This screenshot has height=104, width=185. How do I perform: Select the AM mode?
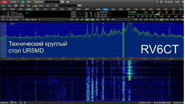tap(4, 9)
